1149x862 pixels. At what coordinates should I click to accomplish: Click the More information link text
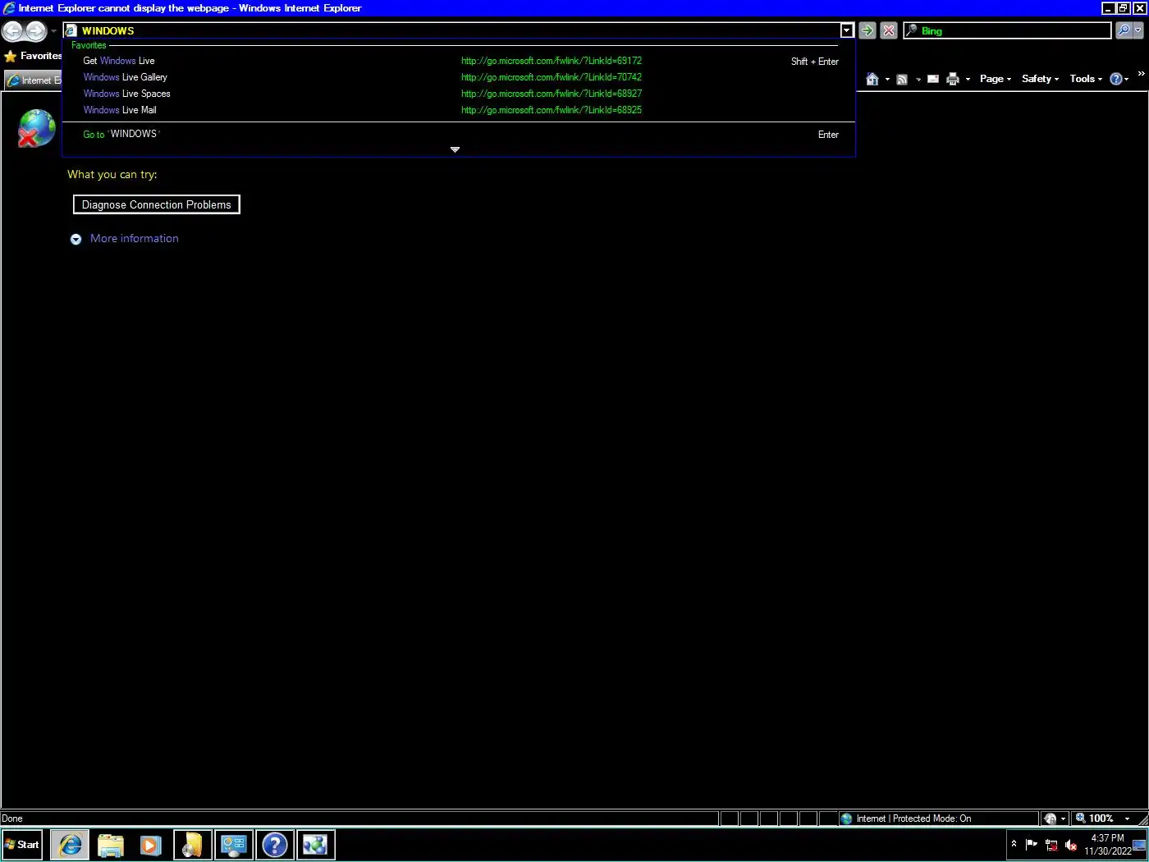(x=135, y=238)
